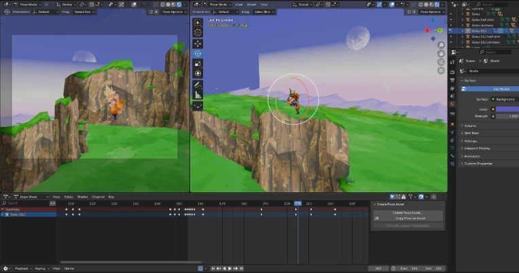Image resolution: width=519 pixels, height=273 pixels.
Task: Toggle Use Preview Range clock icon
Action: coord(393,268)
